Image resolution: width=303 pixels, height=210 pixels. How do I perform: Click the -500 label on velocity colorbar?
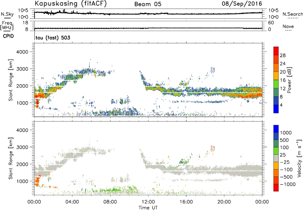click(286, 177)
